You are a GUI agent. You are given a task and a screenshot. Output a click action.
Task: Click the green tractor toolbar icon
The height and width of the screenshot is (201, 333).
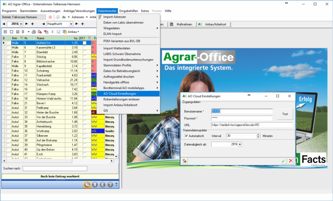coord(64,17)
